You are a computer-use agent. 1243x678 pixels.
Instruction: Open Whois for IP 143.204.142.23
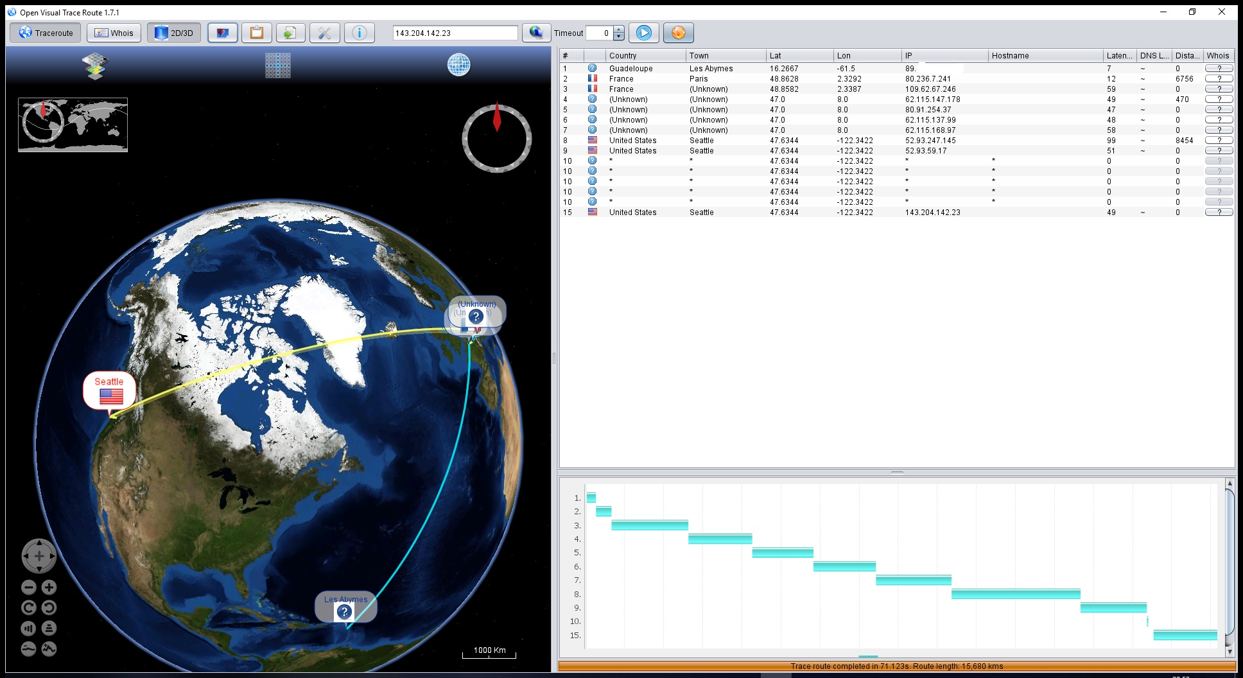[1219, 213]
